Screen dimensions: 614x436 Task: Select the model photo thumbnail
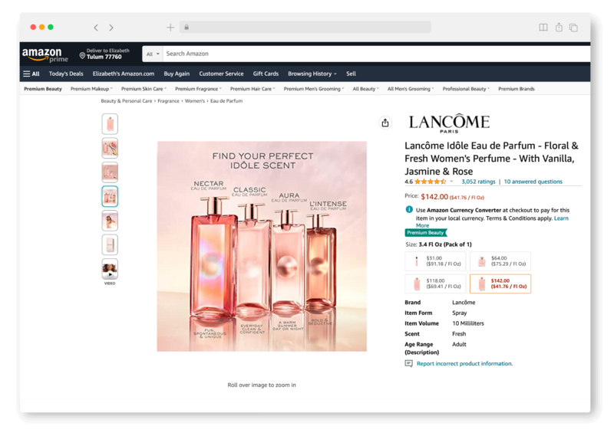(x=110, y=221)
